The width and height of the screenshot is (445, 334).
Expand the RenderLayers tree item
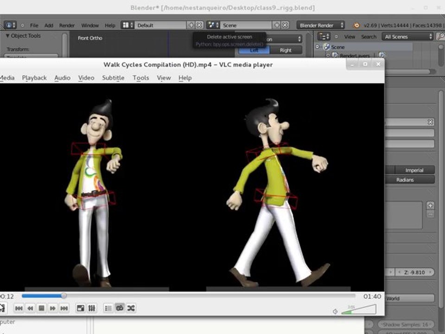pyautogui.click(x=328, y=55)
